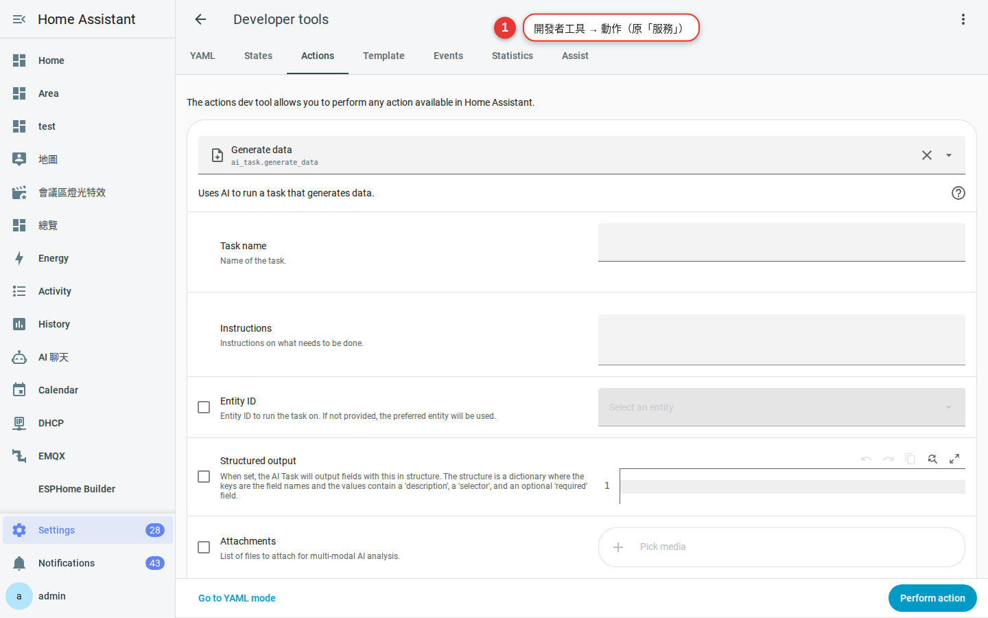Click the ai_task.generate_data action ID text
This screenshot has width=988, height=618.
274,163
